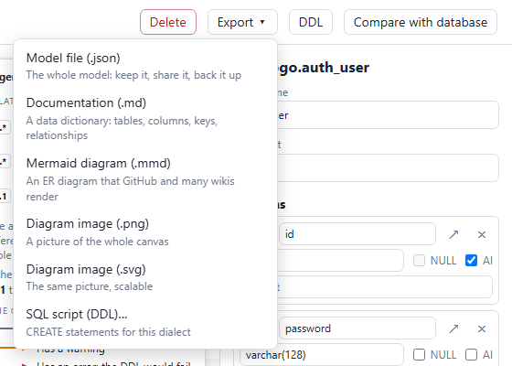Screen dimensions: 512x366
Task: Export Documentation (.md)
Action: pos(145,119)
